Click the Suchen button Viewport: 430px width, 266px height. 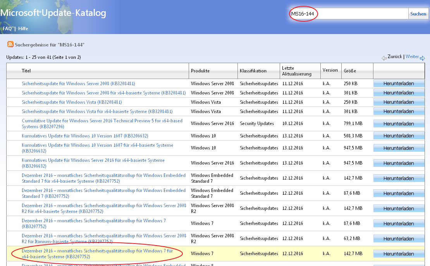[418, 14]
